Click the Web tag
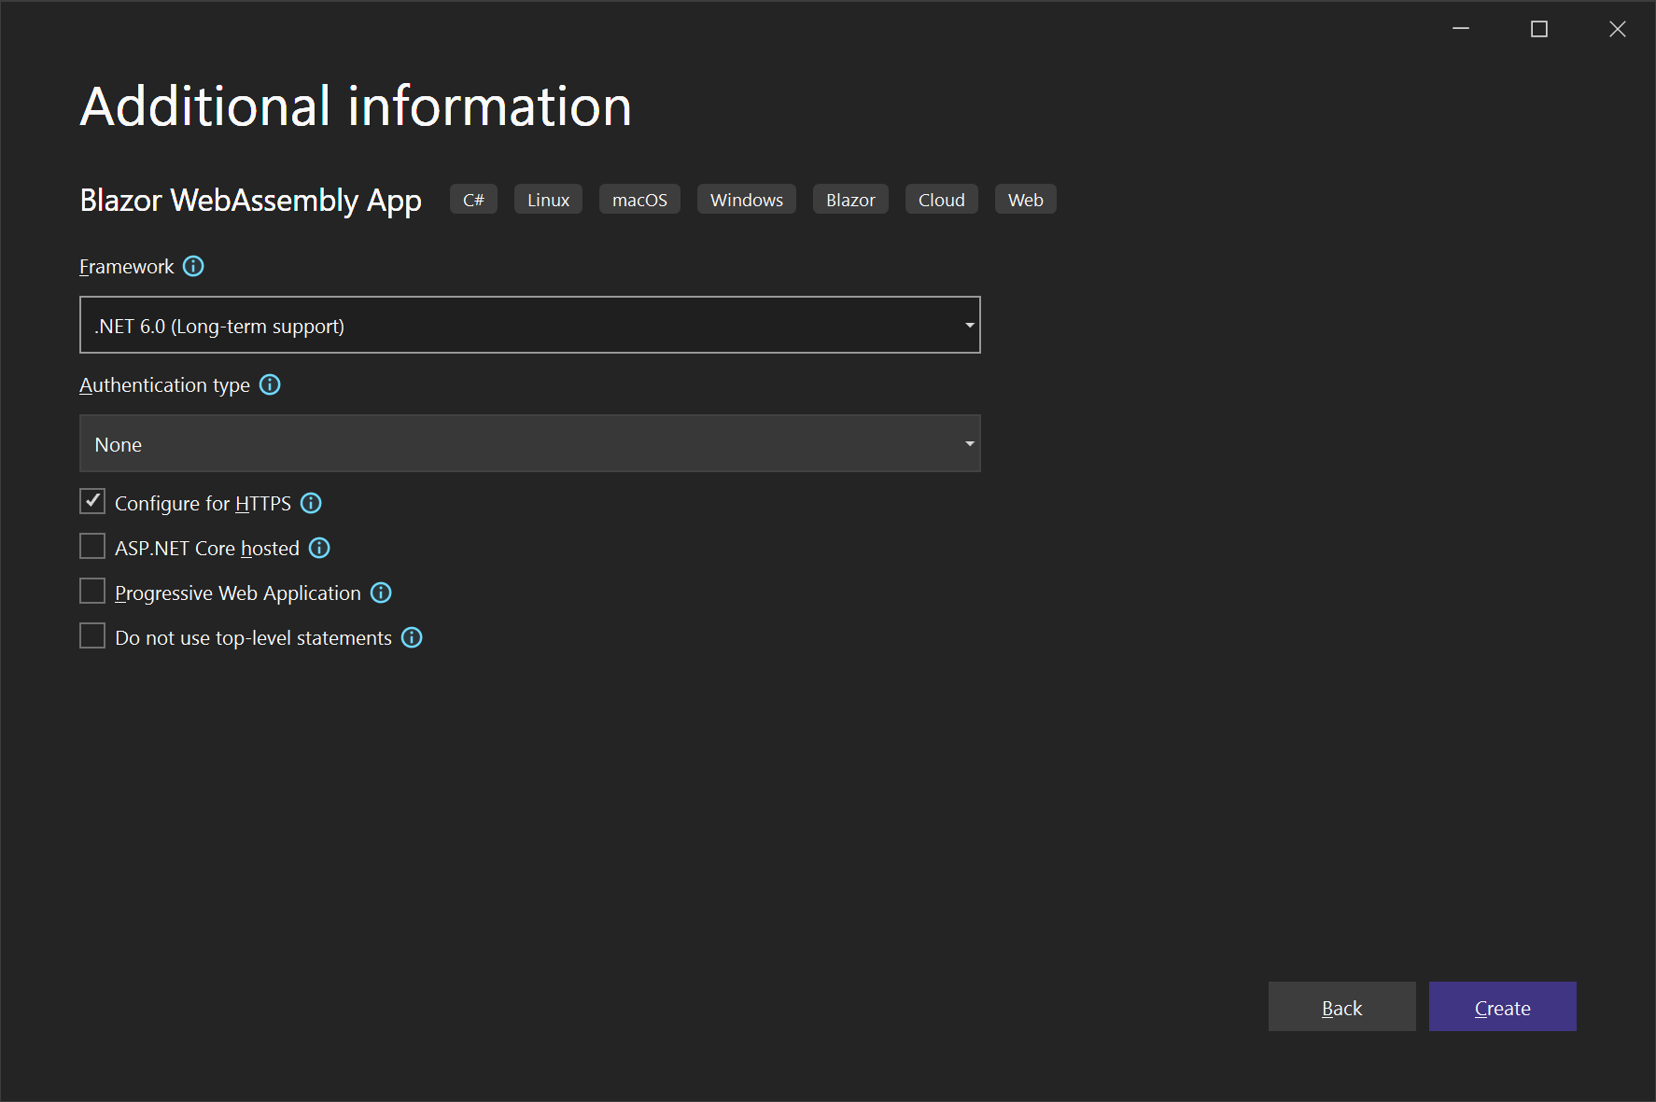1656x1102 pixels. point(1026,200)
